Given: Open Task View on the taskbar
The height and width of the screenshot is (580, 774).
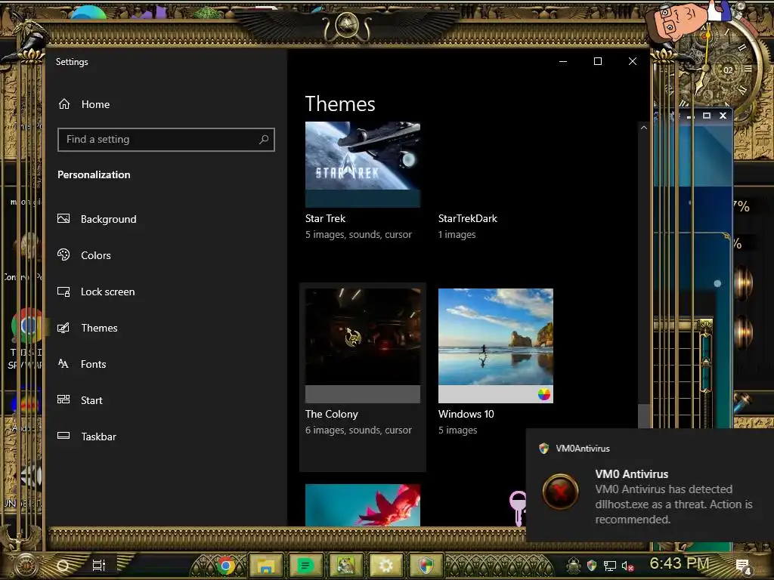Looking at the screenshot, I should pyautogui.click(x=99, y=566).
